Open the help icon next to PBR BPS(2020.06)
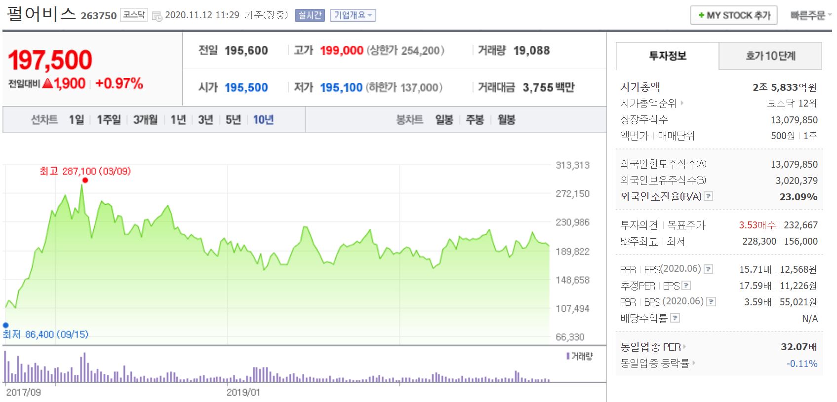The image size is (837, 402). 711,301
